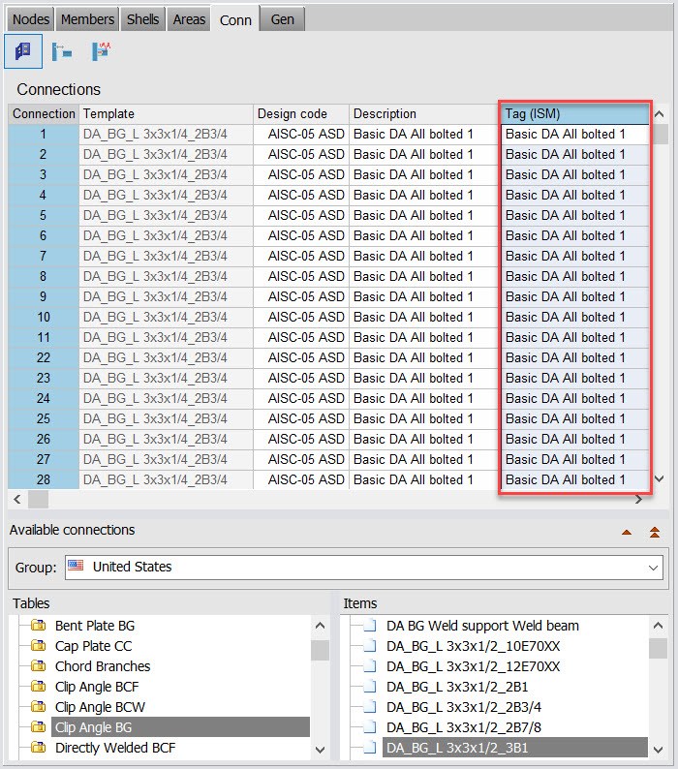Click the DA_BG_L 3x3x1/2_10E70XX item icon

[370, 646]
